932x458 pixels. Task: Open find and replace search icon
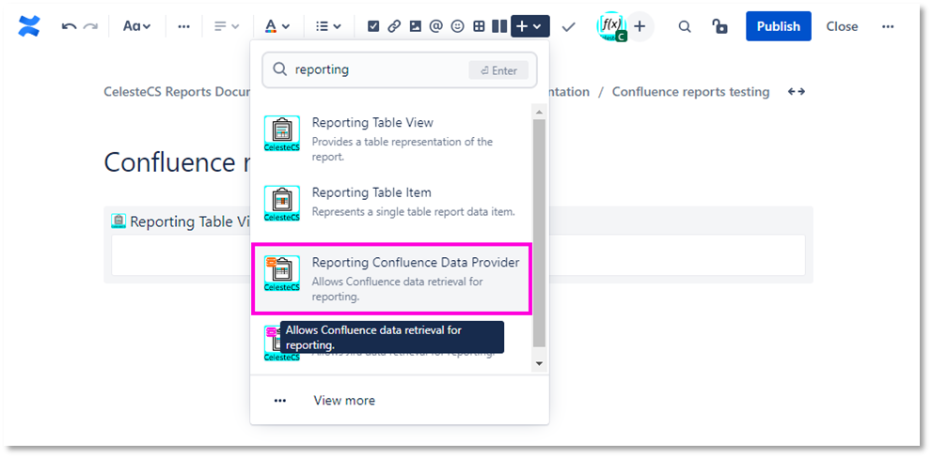pyautogui.click(x=685, y=26)
